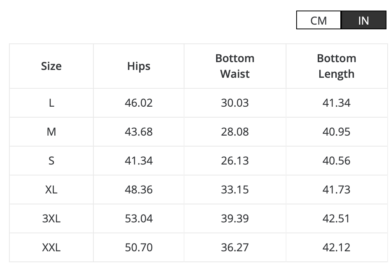Viewport: 390px width, 272px height.
Task: Select the size 3XL row label
Action: [x=51, y=218]
